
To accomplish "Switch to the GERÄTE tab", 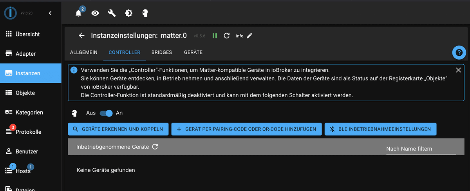I will (193, 52).
